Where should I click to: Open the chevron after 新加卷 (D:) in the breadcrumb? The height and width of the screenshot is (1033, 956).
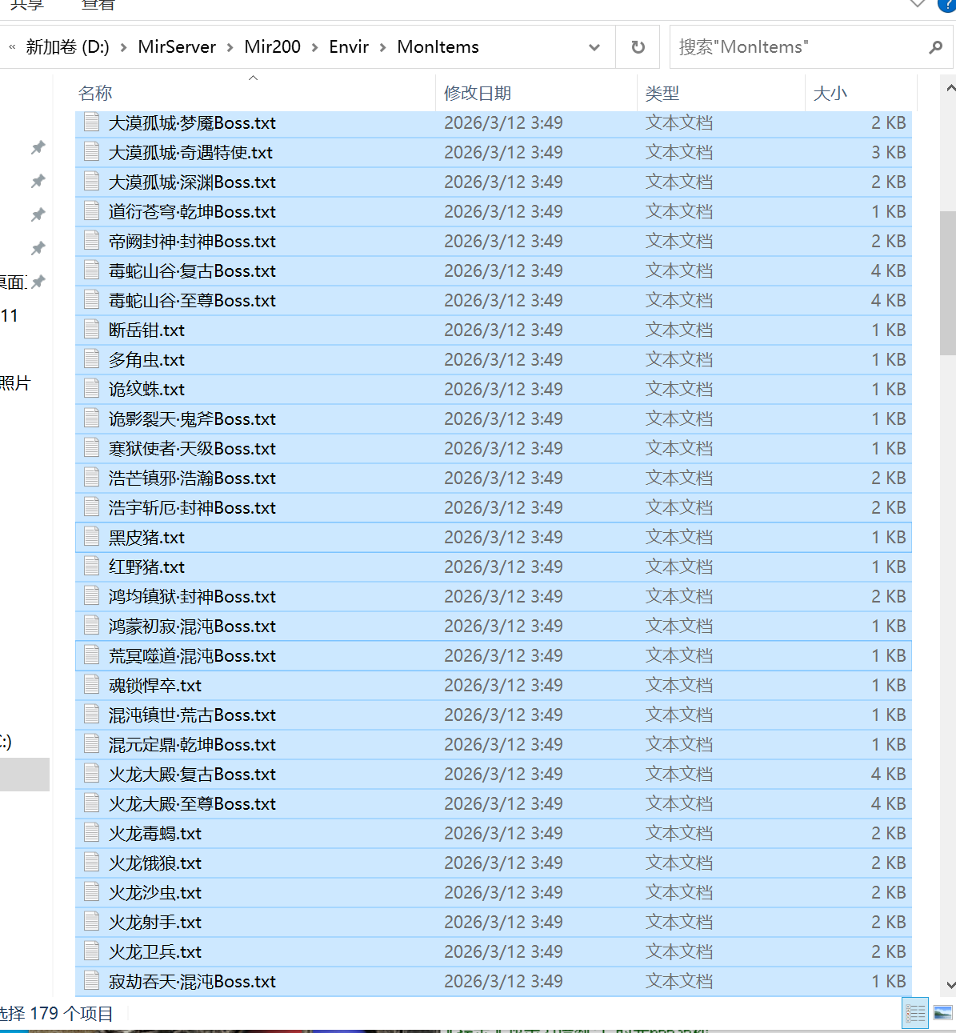123,47
